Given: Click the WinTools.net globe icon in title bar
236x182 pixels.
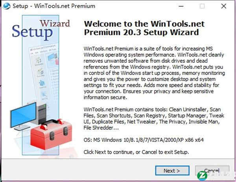Looking at the screenshot, I should tap(6, 6).
